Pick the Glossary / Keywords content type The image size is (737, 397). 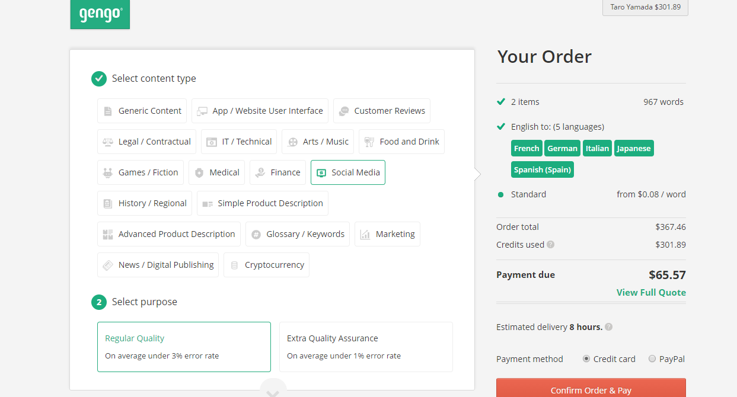click(x=298, y=234)
